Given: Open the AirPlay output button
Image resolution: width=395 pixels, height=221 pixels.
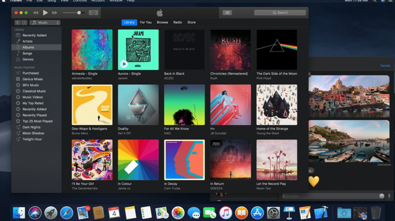Looking at the screenshot, I should click(93, 13).
